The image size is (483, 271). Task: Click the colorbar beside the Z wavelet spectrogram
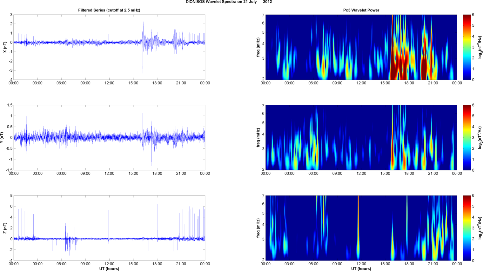click(467, 228)
